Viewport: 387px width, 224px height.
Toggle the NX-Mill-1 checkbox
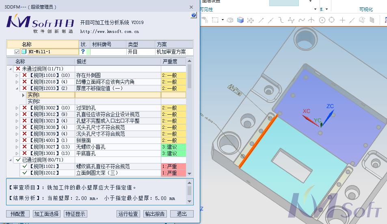17,52
